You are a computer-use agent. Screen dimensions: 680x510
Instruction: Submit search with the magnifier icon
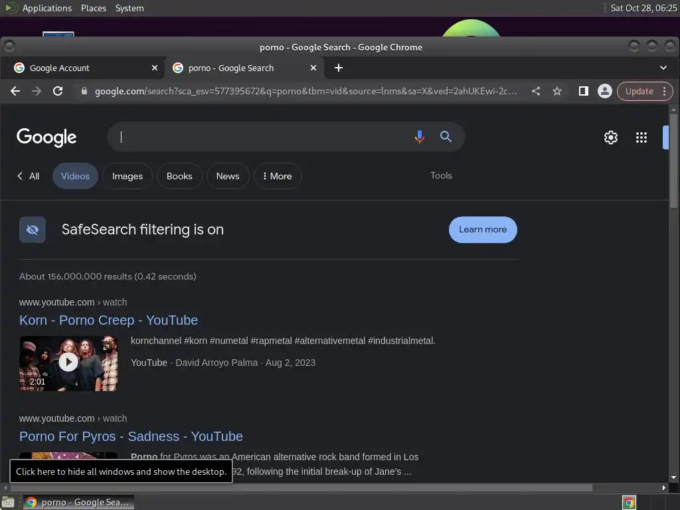[446, 137]
